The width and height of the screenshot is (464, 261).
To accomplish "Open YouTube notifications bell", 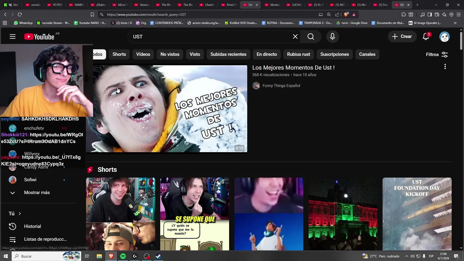I will (x=426, y=37).
